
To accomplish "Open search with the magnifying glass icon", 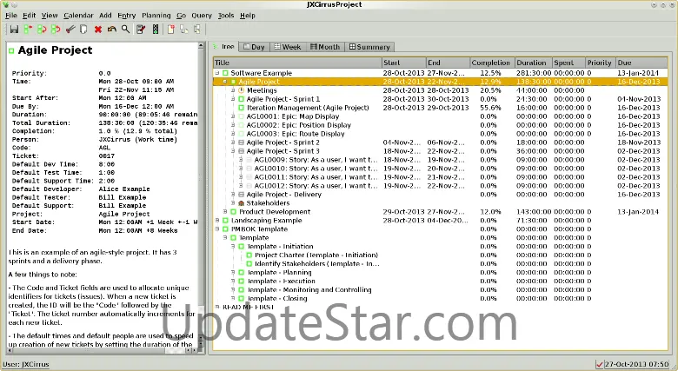I will pos(125,30).
